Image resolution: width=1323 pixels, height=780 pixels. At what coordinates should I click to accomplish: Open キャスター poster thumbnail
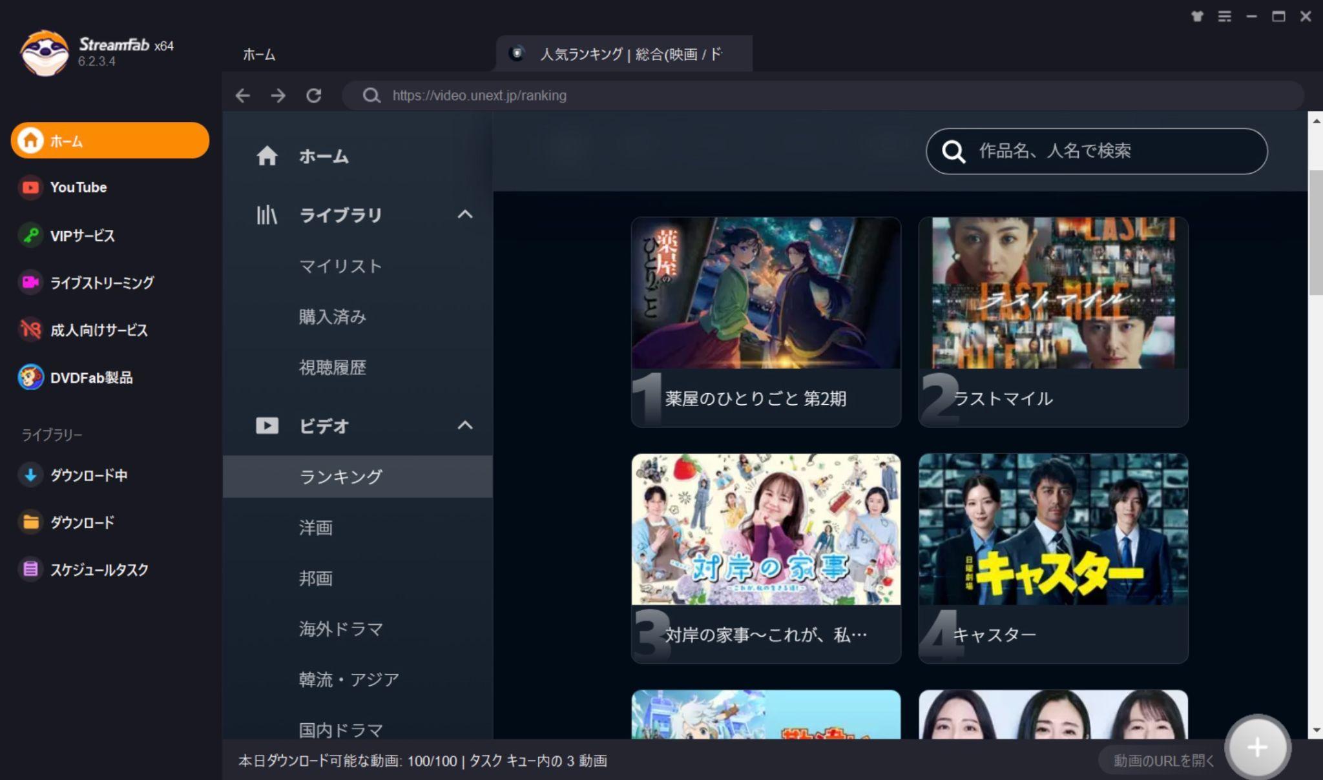coord(1053,529)
